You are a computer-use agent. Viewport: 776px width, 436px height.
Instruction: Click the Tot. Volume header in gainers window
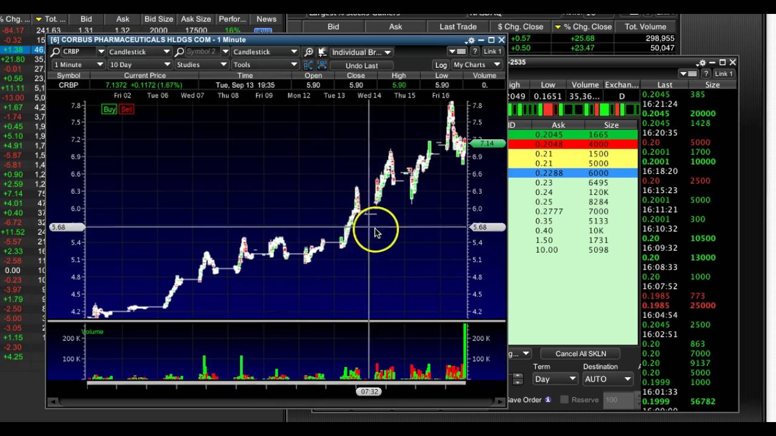click(x=645, y=27)
